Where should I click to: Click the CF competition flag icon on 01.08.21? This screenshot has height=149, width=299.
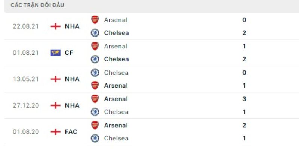(55, 53)
